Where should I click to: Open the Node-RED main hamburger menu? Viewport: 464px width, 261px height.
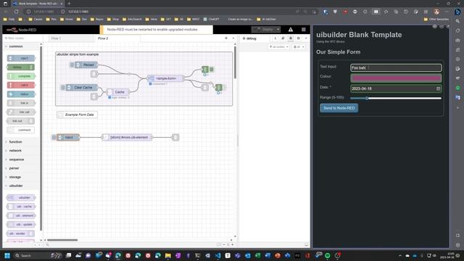304,30
